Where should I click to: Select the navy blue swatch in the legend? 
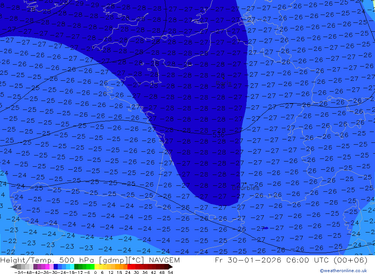55,267
